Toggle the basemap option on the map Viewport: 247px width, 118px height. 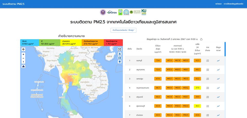tap(120, 58)
